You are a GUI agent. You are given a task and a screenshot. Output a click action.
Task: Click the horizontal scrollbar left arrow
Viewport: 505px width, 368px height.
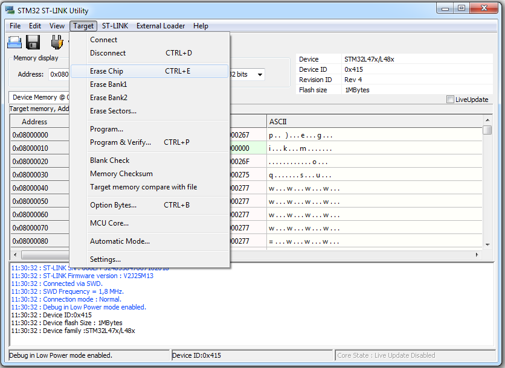coord(15,255)
